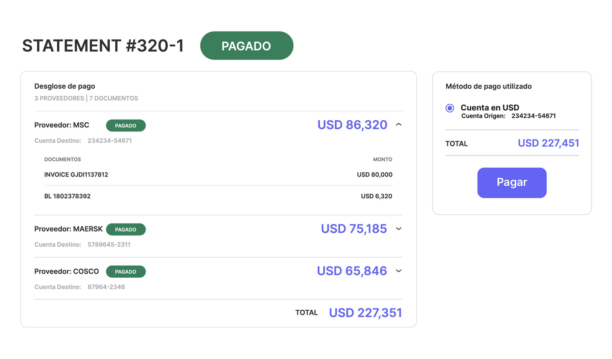Viewport: 612px width, 359px height.
Task: Click the STATEMENT #320-1 title
Action: [103, 46]
